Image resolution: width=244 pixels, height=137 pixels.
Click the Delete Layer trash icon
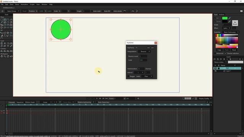click(224, 59)
